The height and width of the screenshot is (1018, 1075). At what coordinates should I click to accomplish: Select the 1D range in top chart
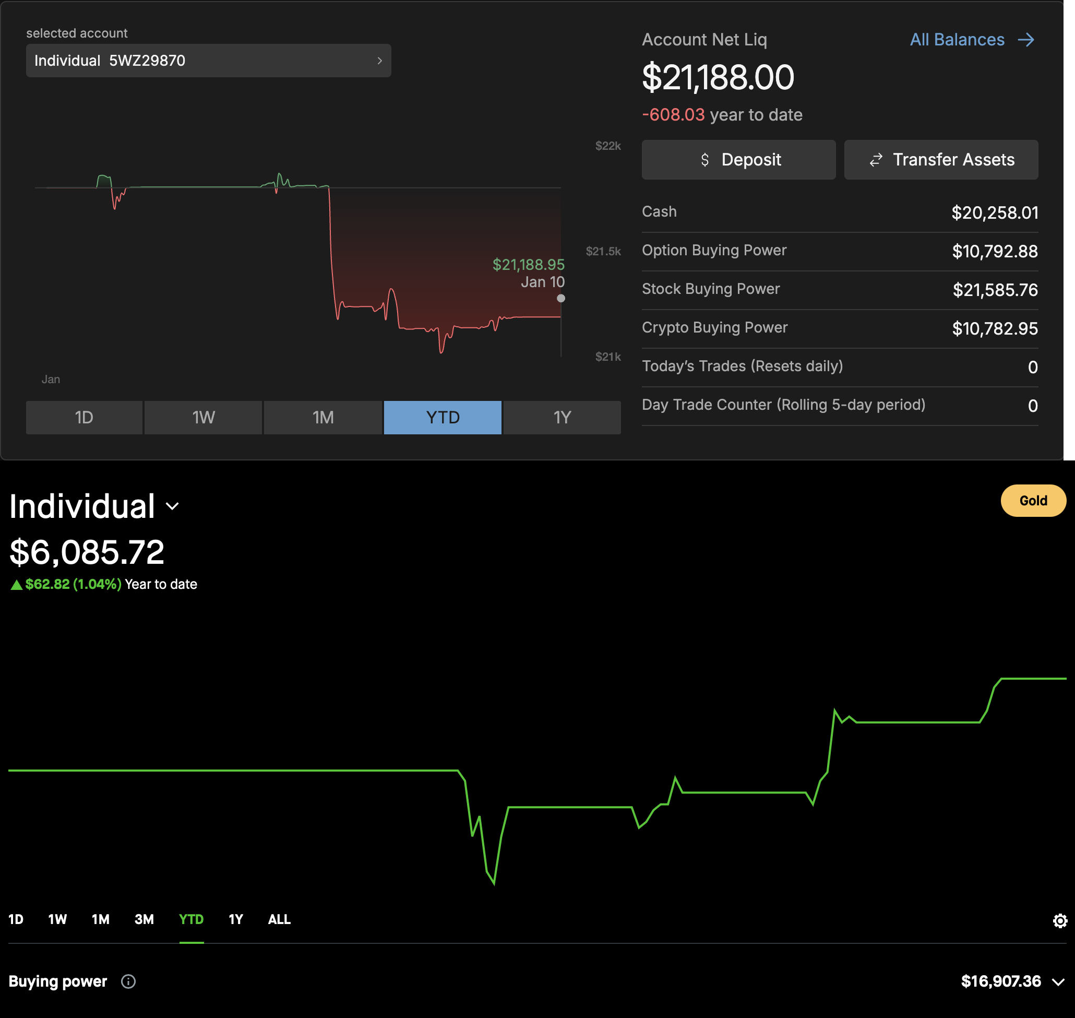tap(84, 417)
